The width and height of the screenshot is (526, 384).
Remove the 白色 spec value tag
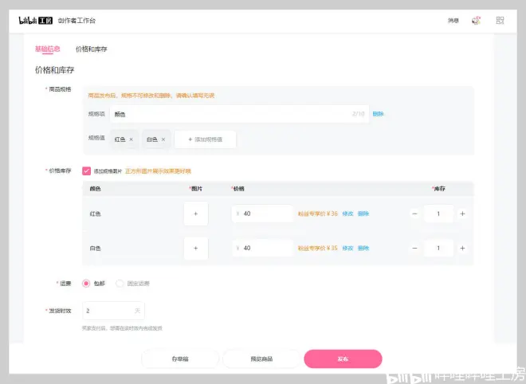point(163,139)
